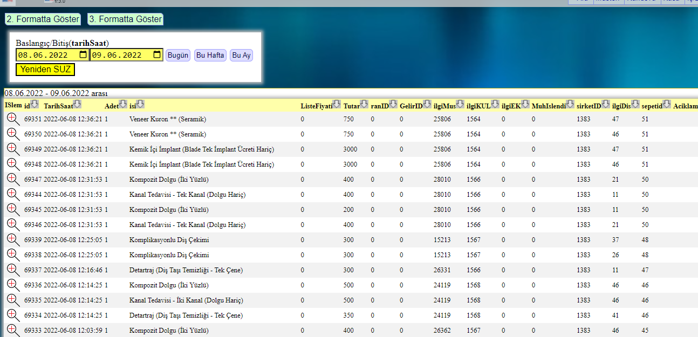Select Tutar value 350 in row 69334
Screen dimensions: 698x337
click(x=348, y=315)
